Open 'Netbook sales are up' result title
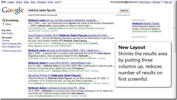The width and height of the screenshot is (177, 100). pos(63,20)
